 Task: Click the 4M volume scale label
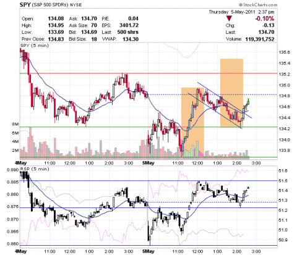pyautogui.click(x=15, y=141)
